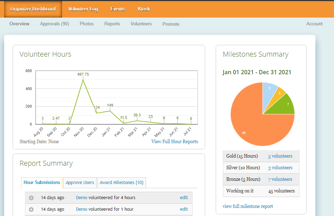Open the Kiosk tab
This screenshot has height=216, width=334.
click(144, 9)
